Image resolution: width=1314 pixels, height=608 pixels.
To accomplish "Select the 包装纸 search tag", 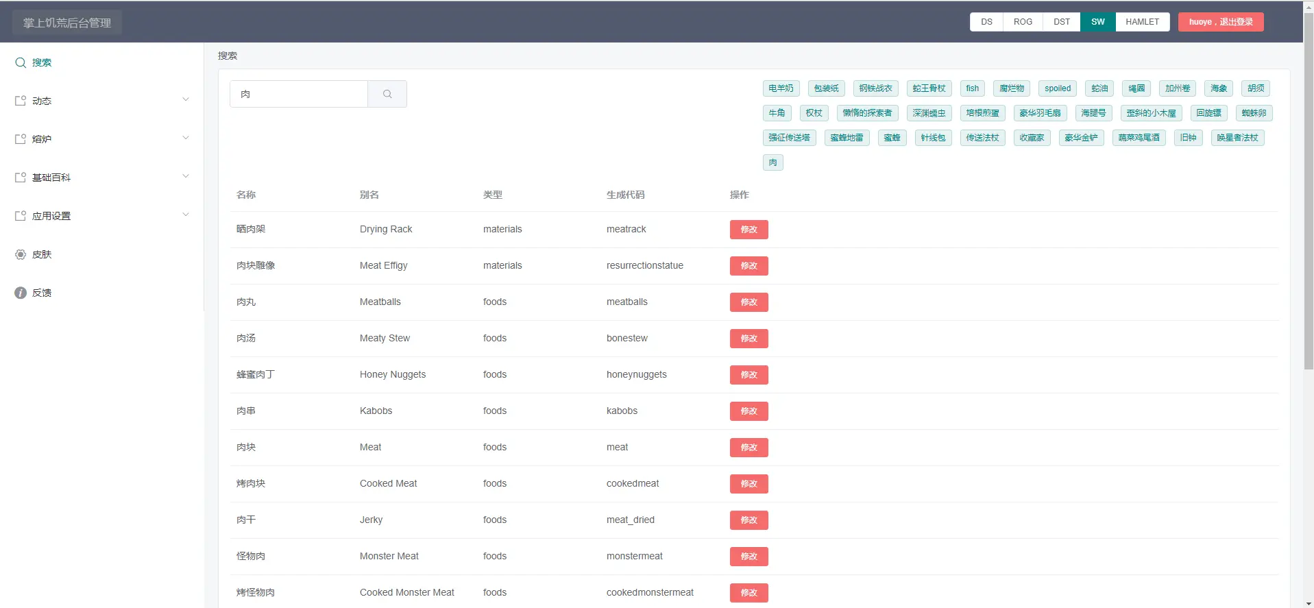I will (826, 88).
